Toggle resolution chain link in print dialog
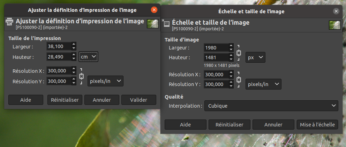 (x=81, y=76)
